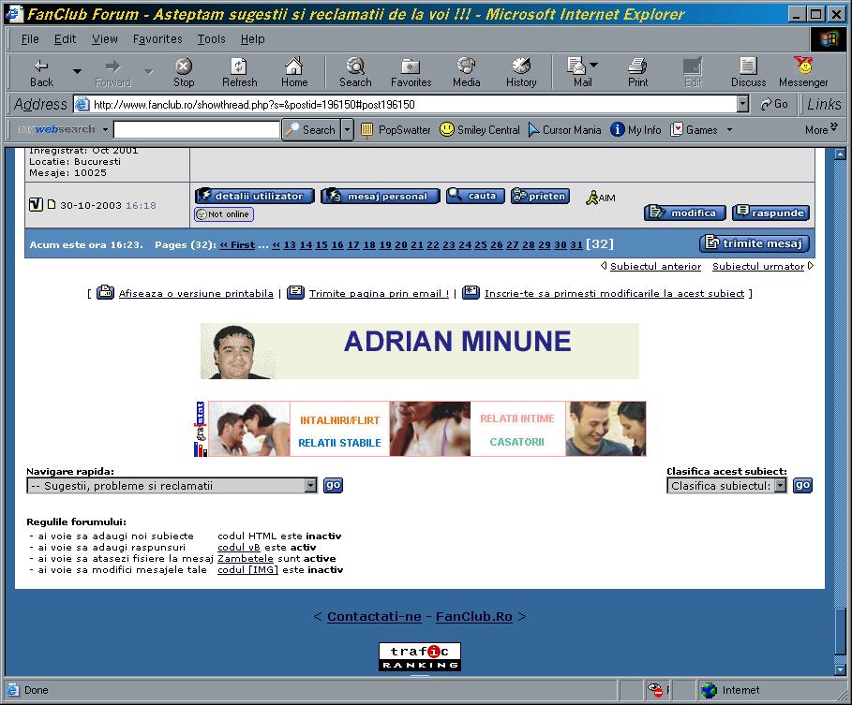Open the address bar URL dropdown

point(742,104)
